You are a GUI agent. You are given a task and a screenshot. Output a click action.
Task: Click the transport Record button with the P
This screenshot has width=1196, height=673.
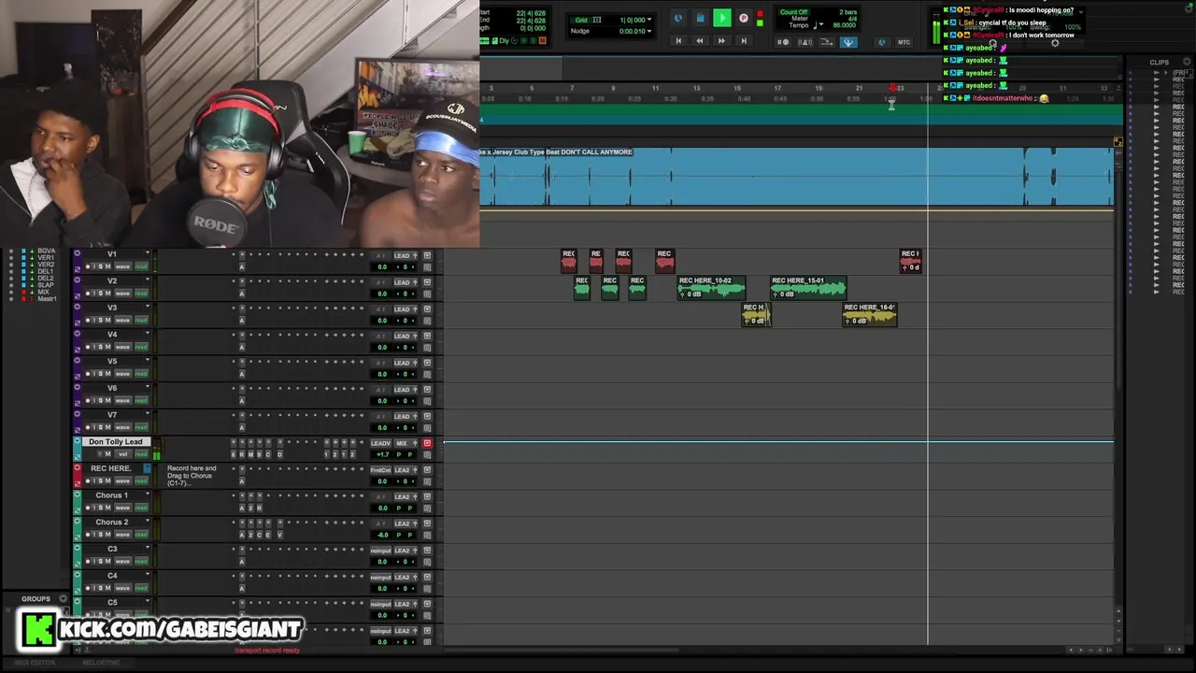click(744, 18)
